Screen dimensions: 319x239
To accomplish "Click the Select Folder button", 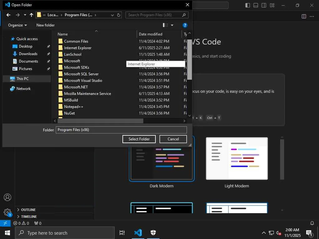I will tap(139, 139).
